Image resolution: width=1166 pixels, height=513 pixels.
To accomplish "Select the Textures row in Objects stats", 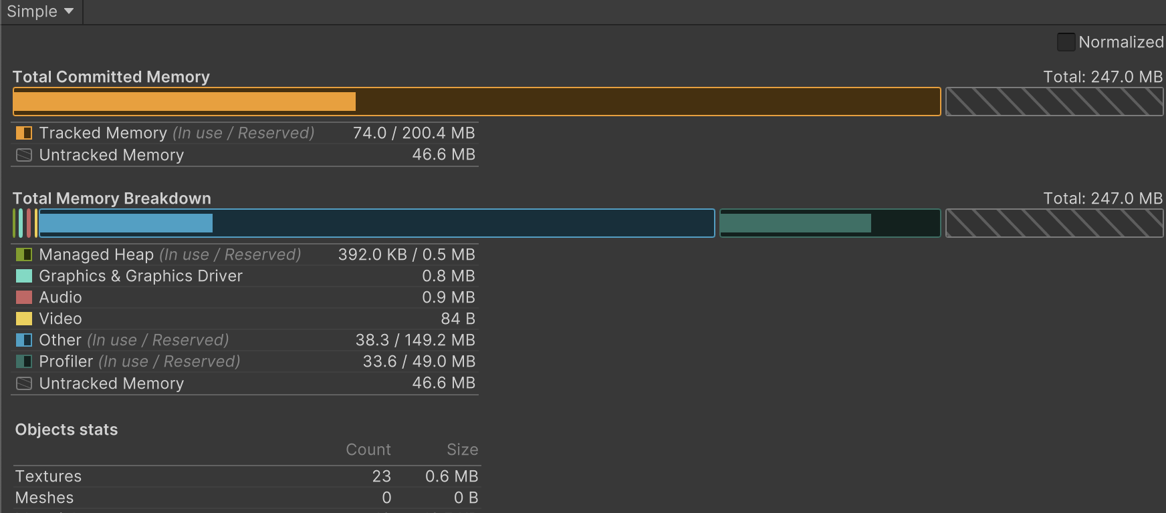I will coord(246,476).
